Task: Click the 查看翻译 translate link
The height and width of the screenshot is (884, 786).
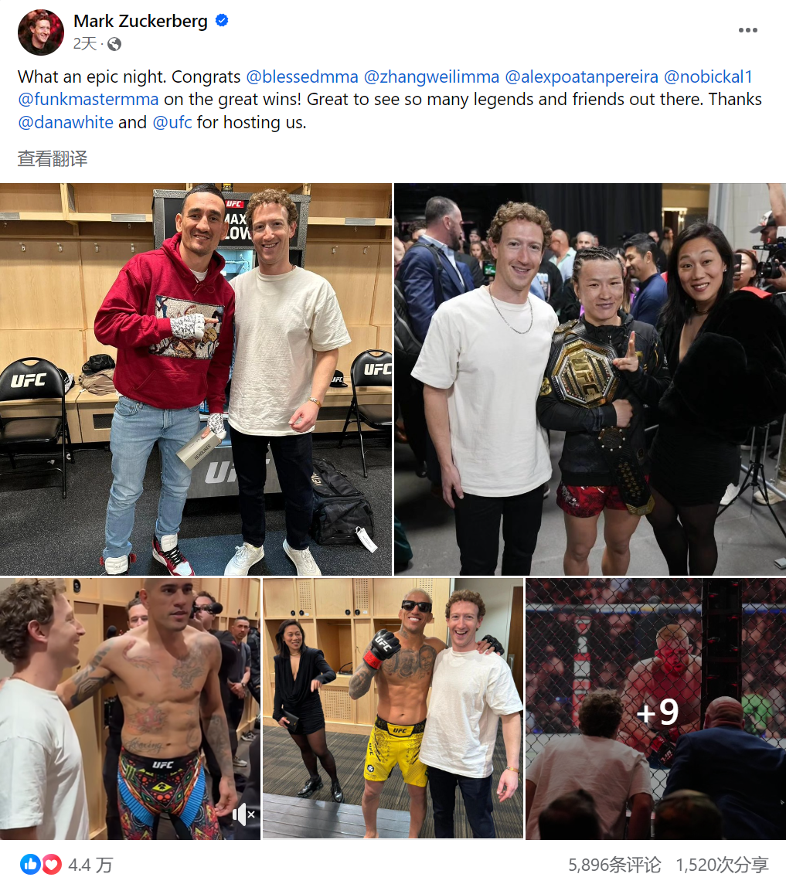Action: tap(53, 159)
